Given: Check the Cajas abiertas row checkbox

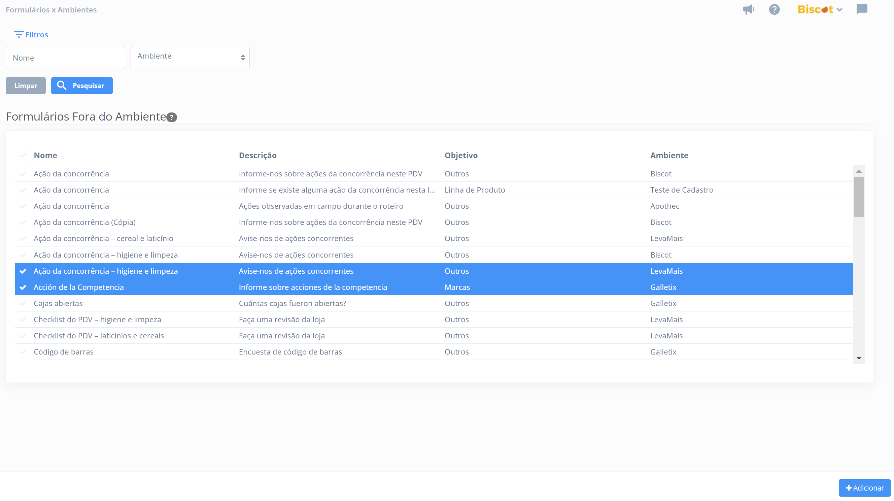Looking at the screenshot, I should 23,303.
